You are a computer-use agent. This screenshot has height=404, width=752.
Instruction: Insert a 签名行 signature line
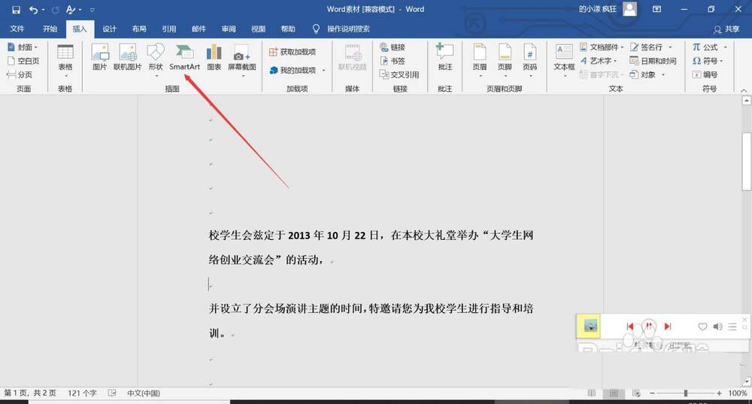[651, 47]
